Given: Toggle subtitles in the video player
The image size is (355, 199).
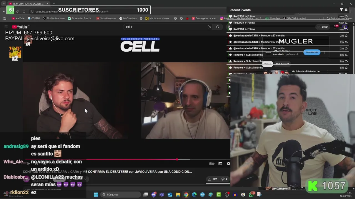Looking at the screenshot, I should (220, 164).
